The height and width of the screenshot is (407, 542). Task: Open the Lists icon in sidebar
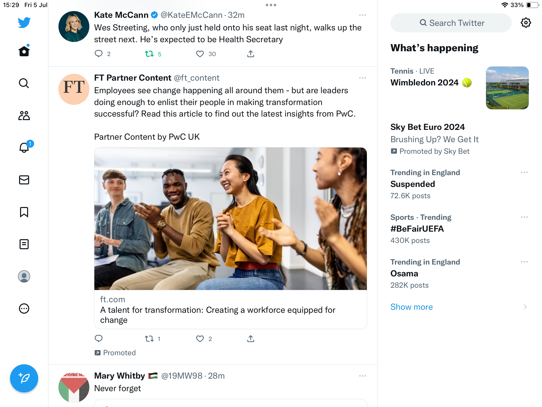point(24,244)
